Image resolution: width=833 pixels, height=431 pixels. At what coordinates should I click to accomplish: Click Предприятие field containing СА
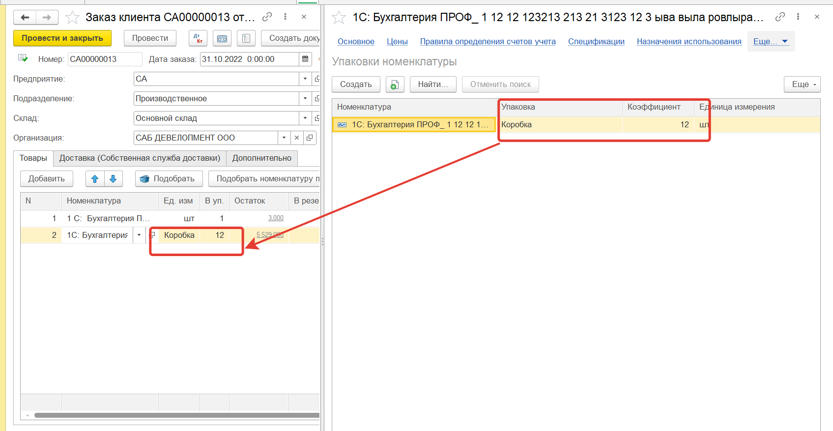216,79
